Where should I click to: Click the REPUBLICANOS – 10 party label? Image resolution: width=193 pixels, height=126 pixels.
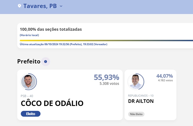point(141,96)
